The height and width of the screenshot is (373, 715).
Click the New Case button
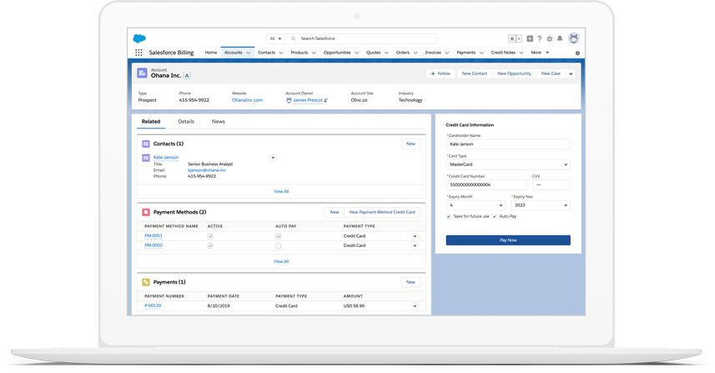551,73
